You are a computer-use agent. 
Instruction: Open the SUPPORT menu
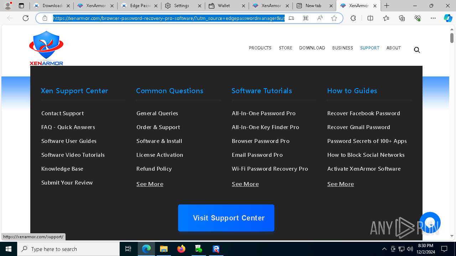370,48
